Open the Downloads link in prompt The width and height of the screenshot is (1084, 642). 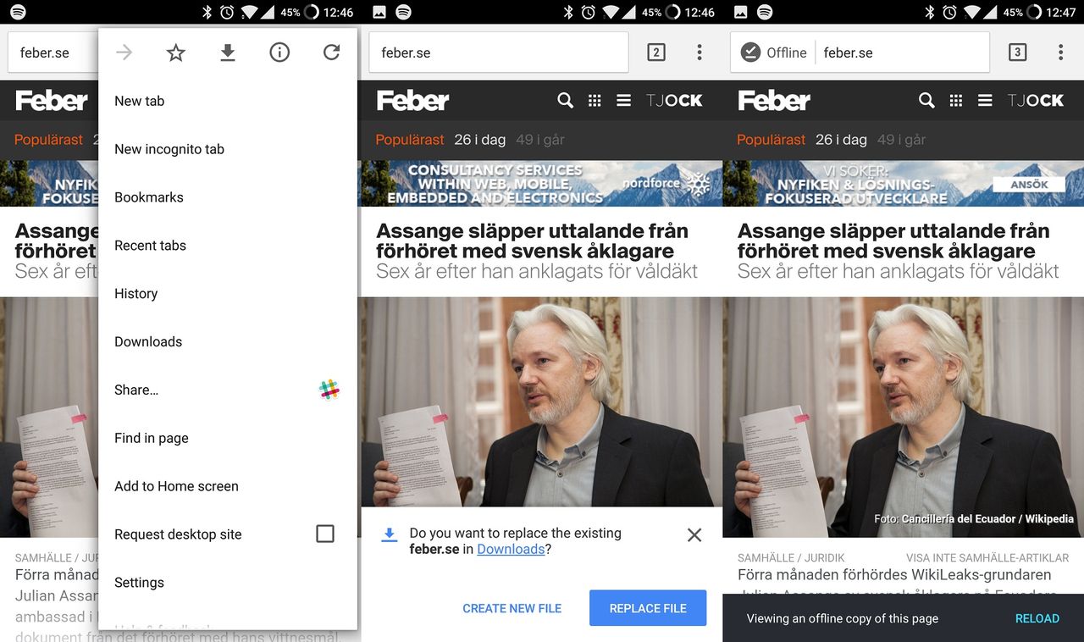[x=511, y=549]
